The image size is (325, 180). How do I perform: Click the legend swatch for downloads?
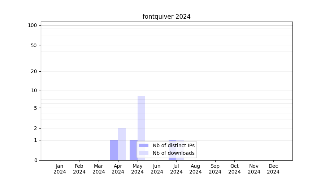(143, 153)
